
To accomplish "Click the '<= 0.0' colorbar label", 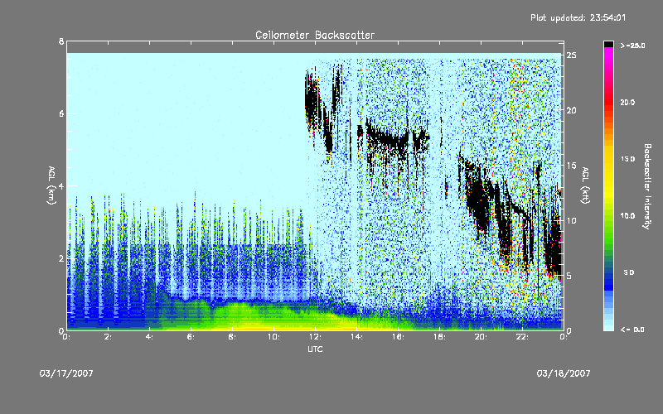I will (632, 329).
